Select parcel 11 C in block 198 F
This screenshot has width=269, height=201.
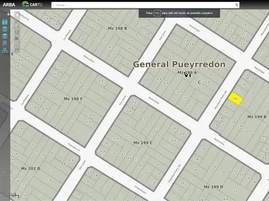tap(81, 133)
